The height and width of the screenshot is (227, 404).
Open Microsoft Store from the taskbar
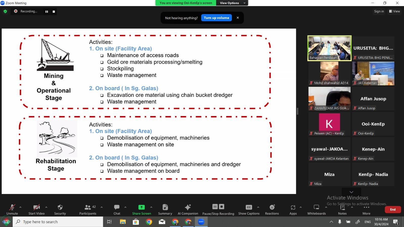[136, 222]
